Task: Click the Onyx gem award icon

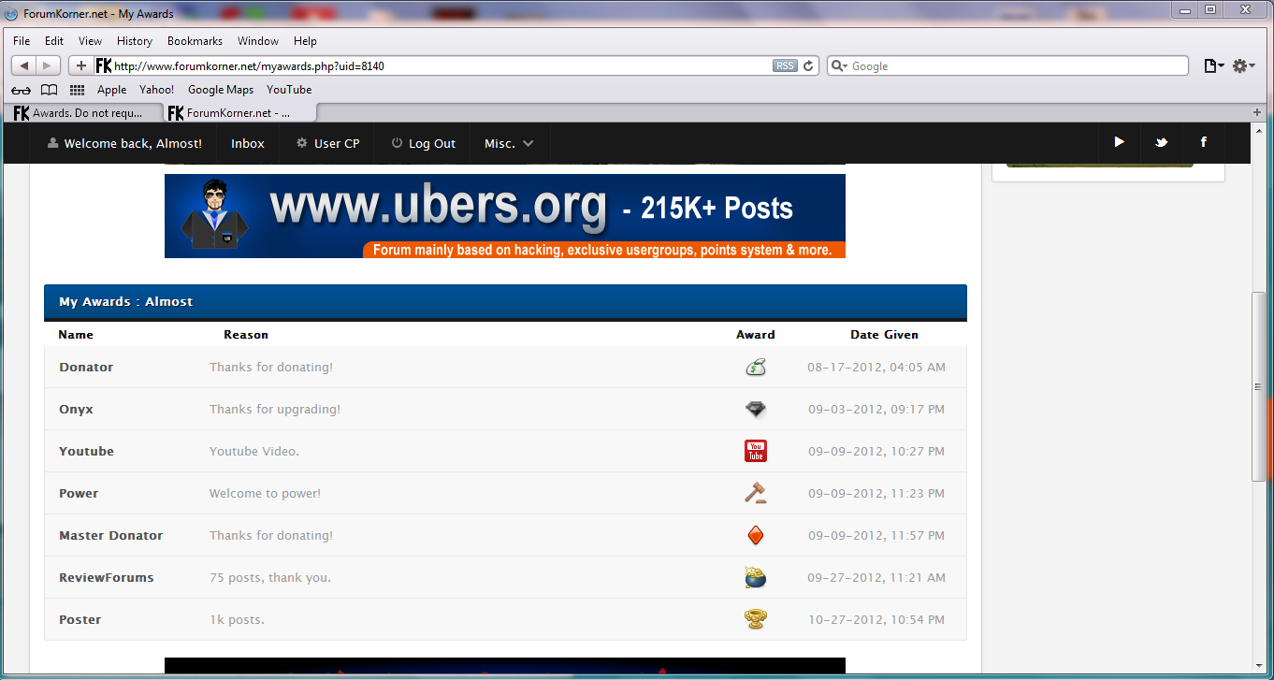Action: [x=756, y=410]
